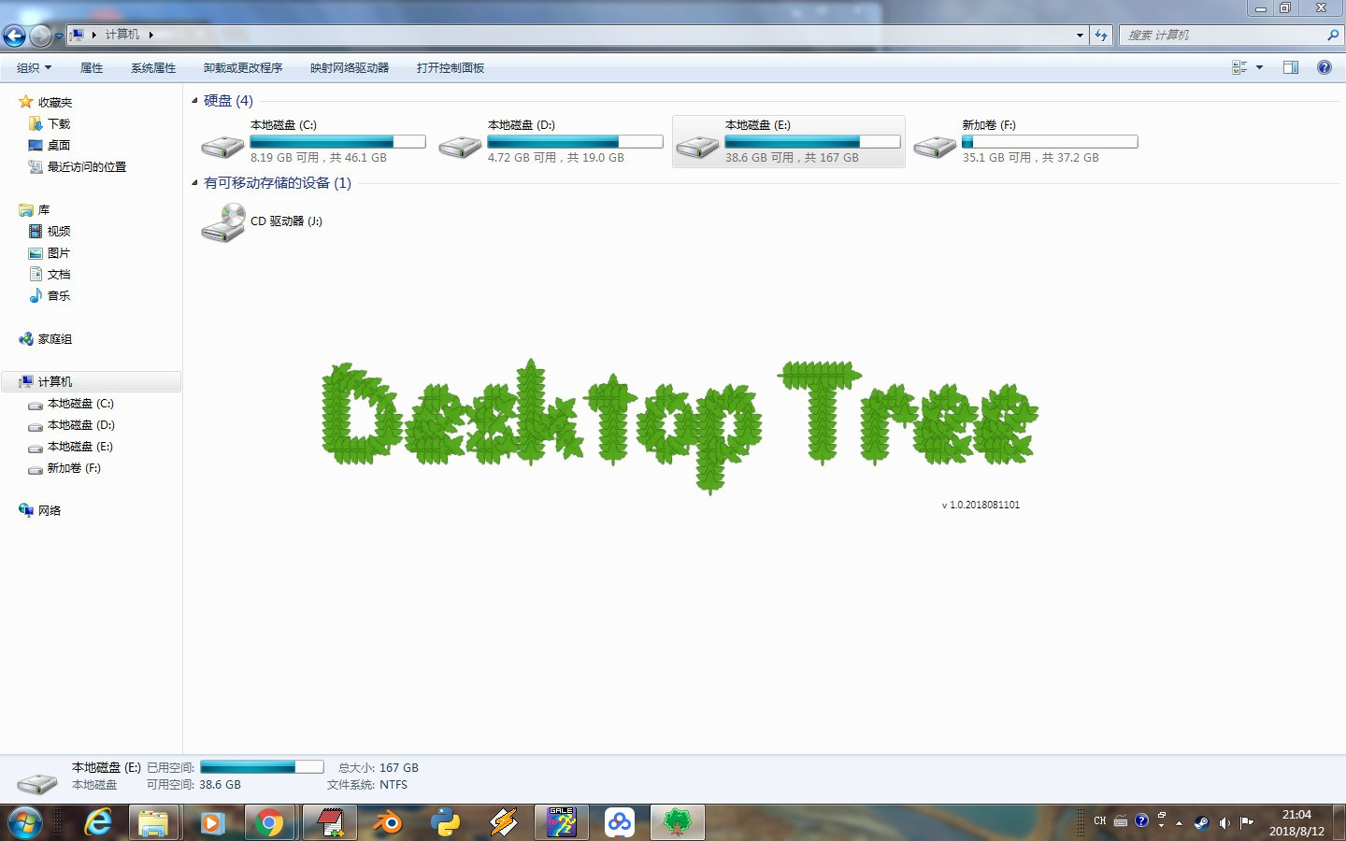1346x841 pixels.
Task: Open the view options dropdown arrow
Action: click(x=1259, y=68)
